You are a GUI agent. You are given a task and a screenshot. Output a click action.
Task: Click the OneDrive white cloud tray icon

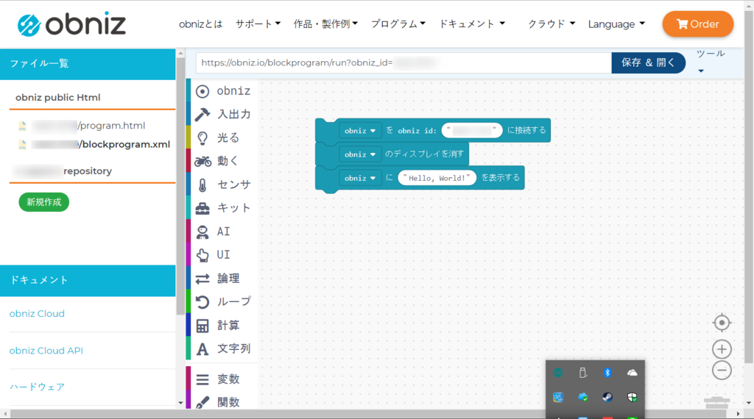tap(632, 373)
